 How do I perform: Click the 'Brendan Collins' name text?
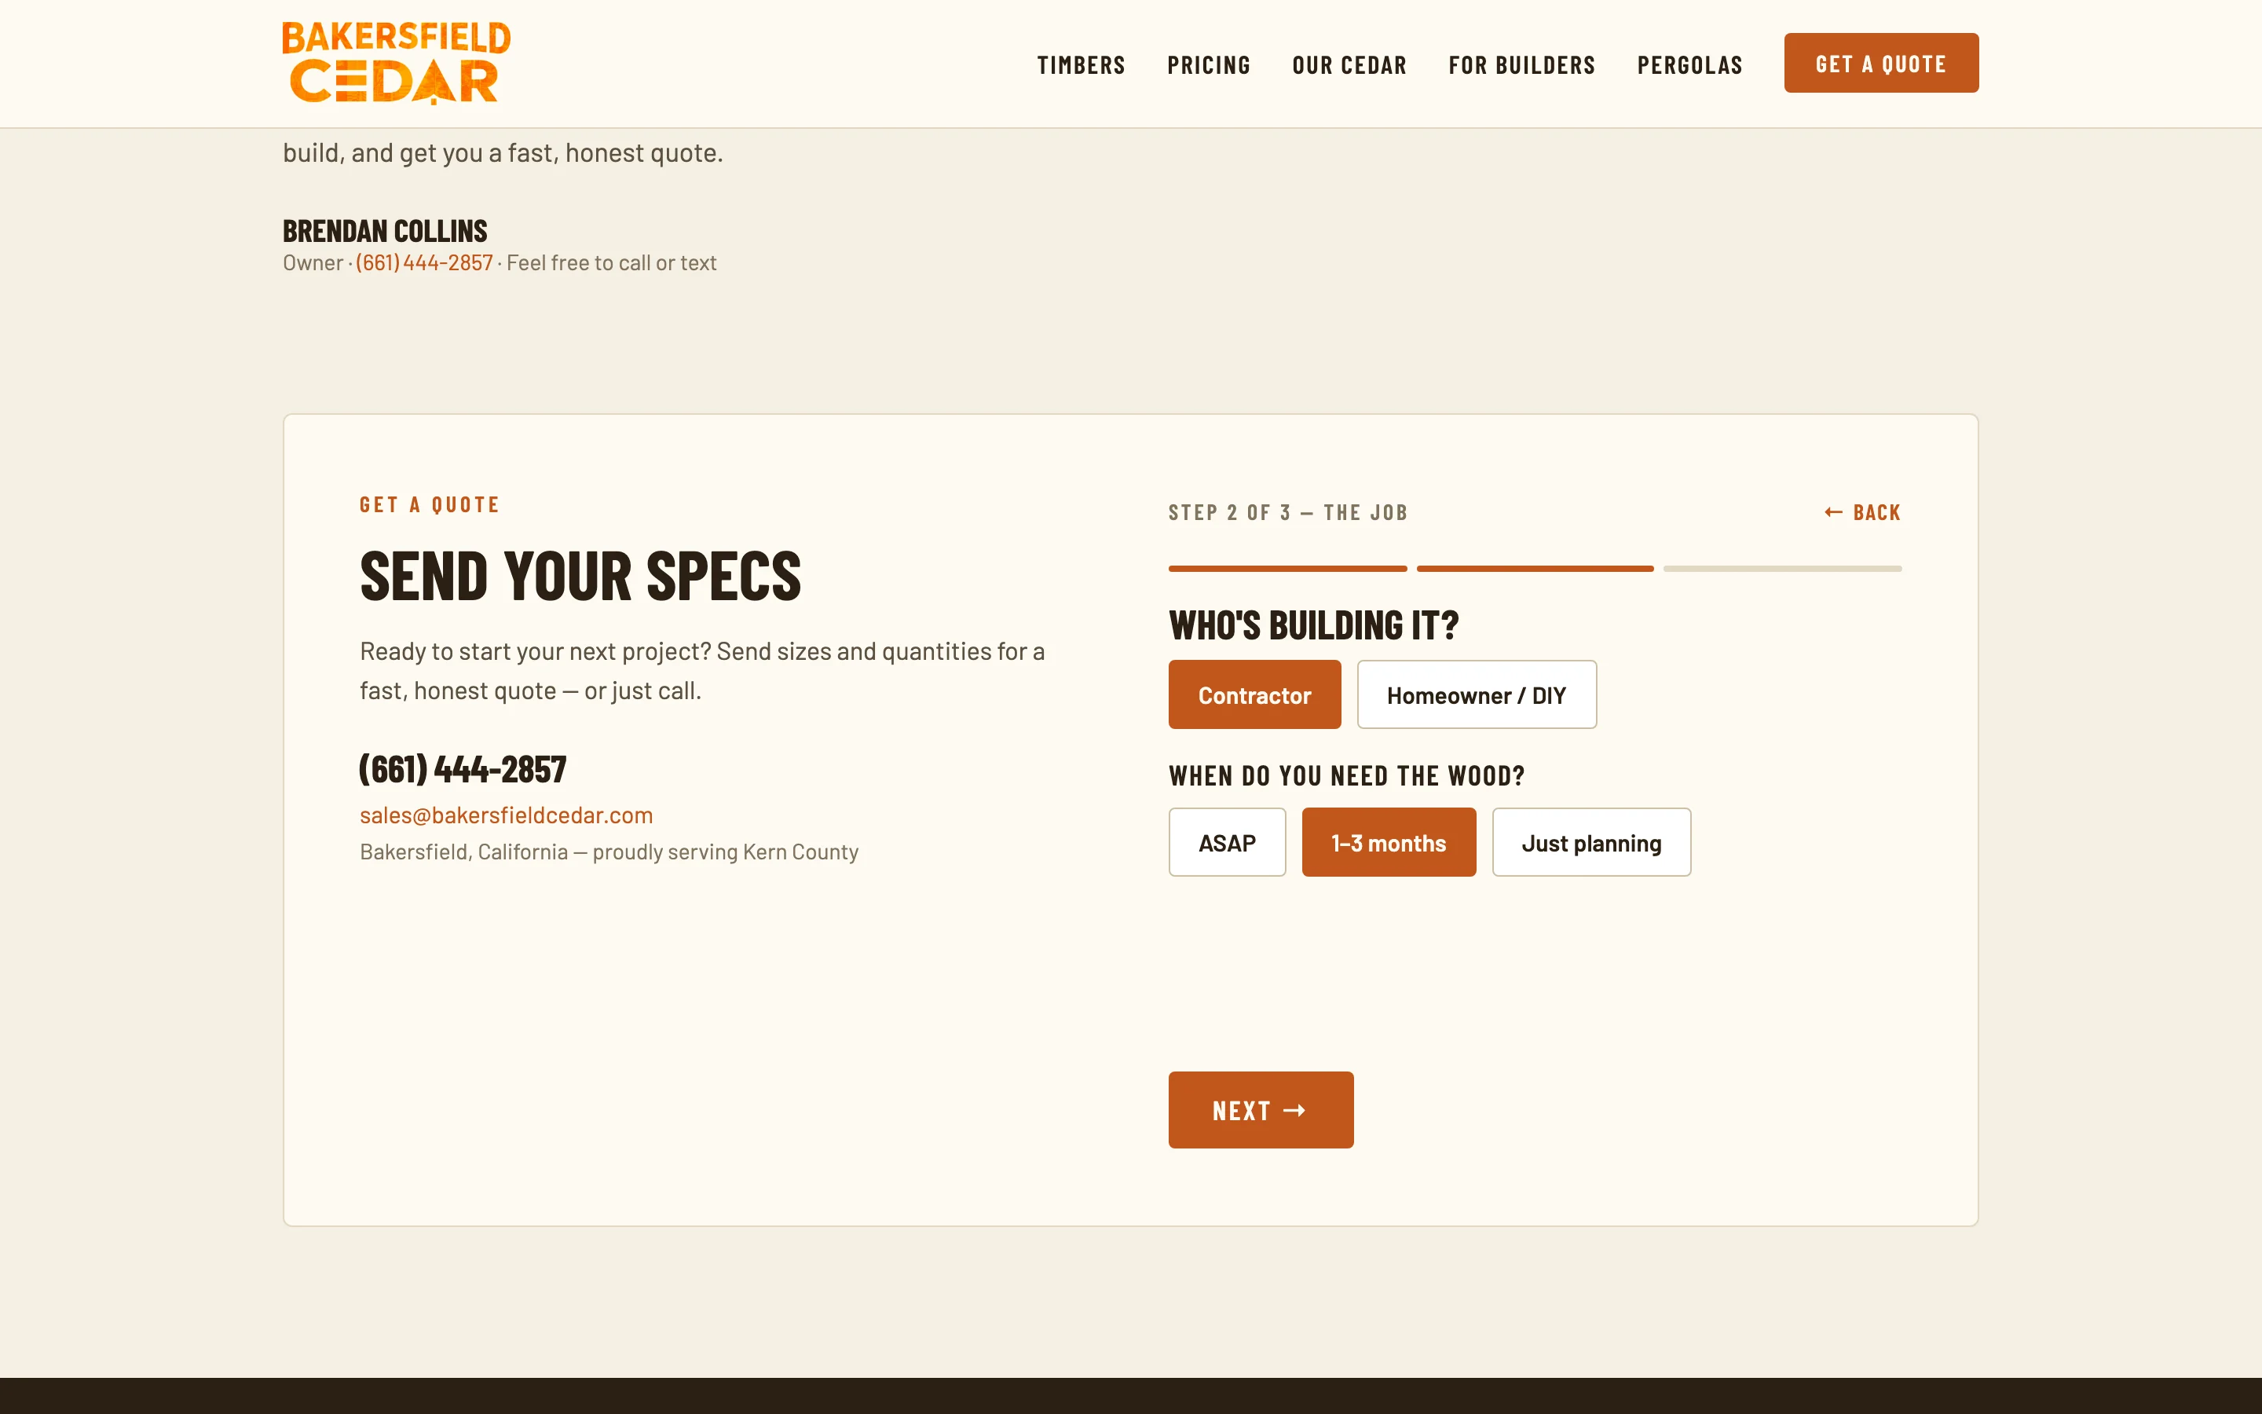[x=385, y=231]
